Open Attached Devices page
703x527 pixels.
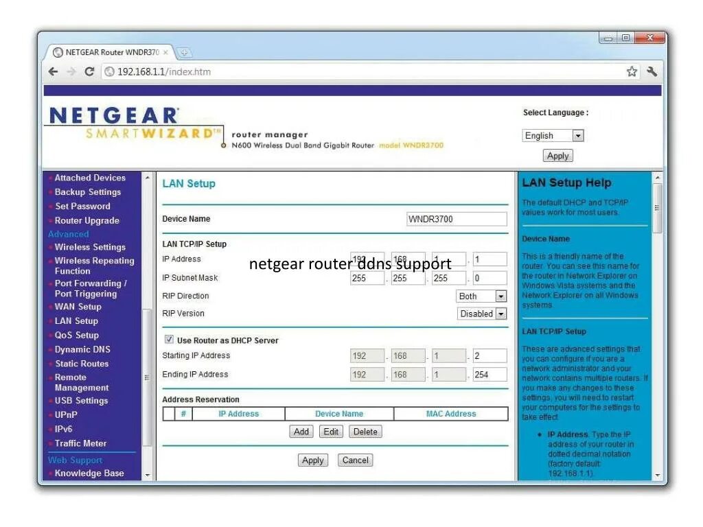click(90, 178)
